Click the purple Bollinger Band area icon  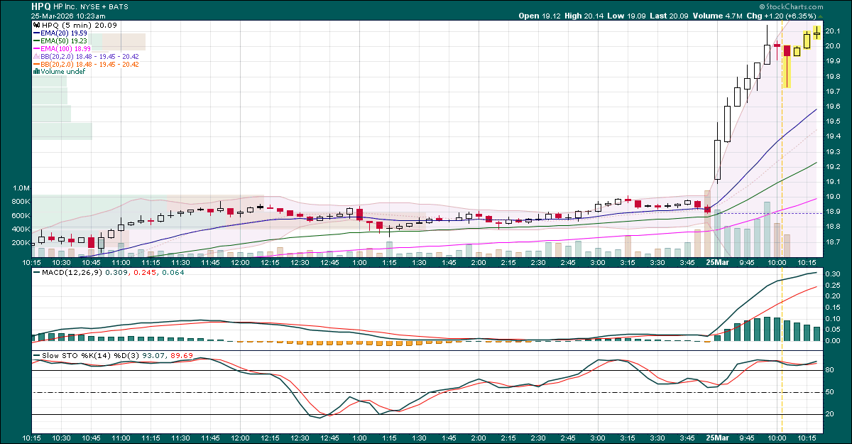(37, 56)
